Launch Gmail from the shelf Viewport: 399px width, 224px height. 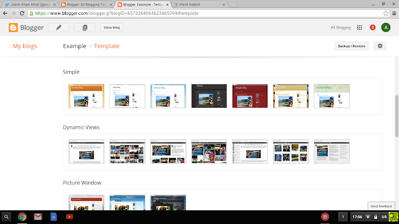(38, 217)
